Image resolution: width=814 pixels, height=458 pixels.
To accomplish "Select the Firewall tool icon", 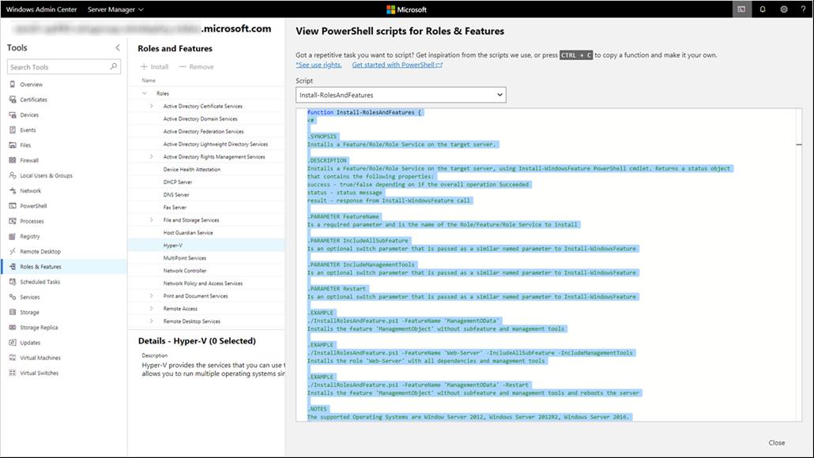I will coord(13,160).
